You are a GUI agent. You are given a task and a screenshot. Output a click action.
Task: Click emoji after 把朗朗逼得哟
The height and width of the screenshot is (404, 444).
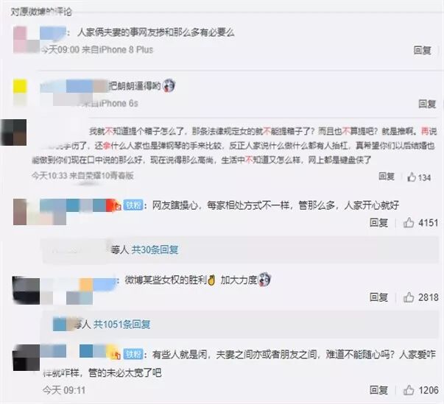point(169,85)
